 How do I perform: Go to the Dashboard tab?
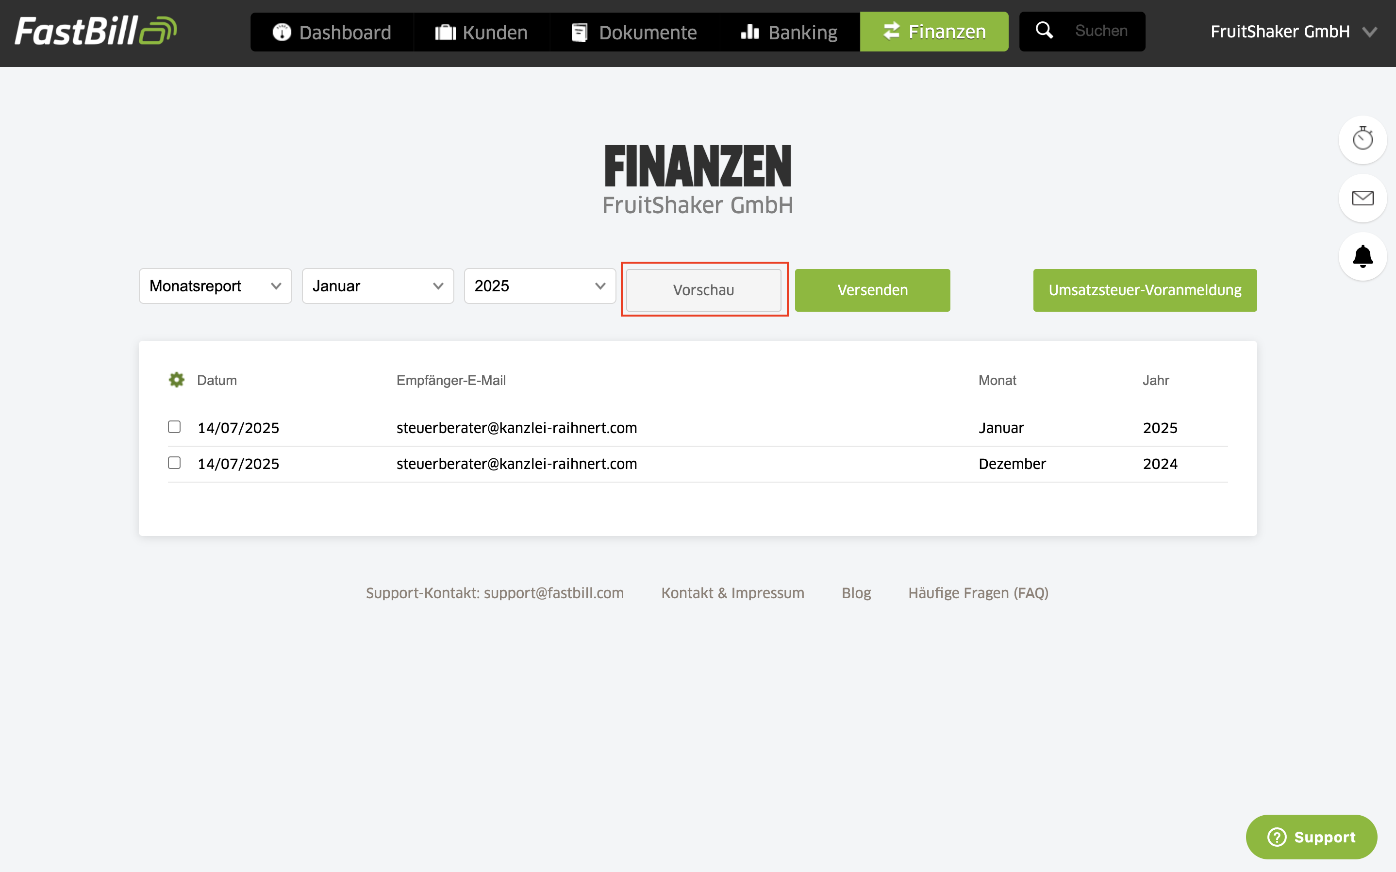click(332, 33)
